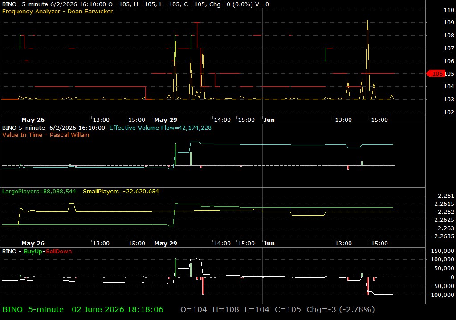
Task: Click 'Jun' date on top time axis
Action: click(x=269, y=120)
